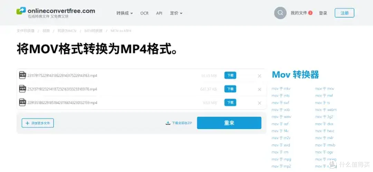Open the 文件转换器 breadcrumb link
Screen dimensions: 373x172
tap(26, 31)
